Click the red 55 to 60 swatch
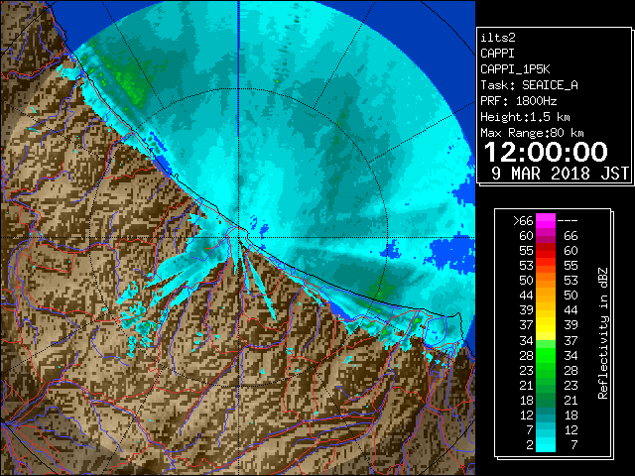 point(546,251)
